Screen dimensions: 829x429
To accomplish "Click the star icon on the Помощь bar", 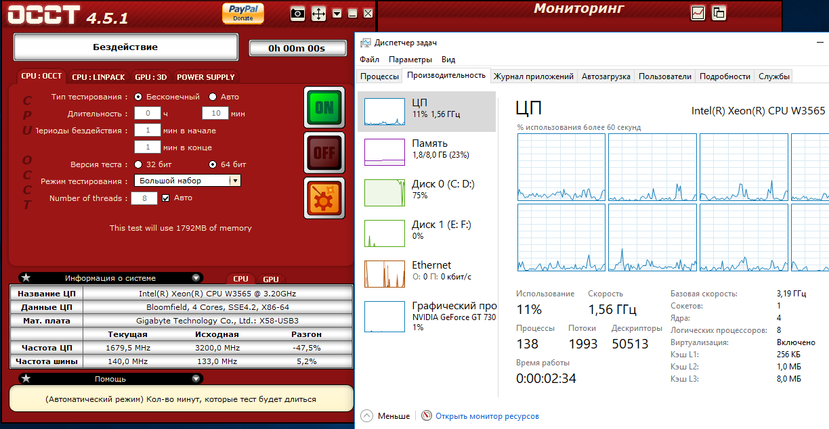I will [26, 378].
